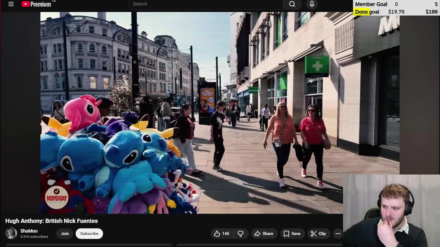Image resolution: width=440 pixels, height=247 pixels.
Task: Click the '5.51K subscribers' text
Action: coord(34,237)
